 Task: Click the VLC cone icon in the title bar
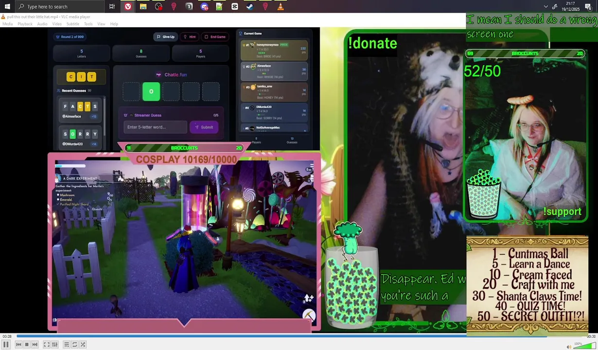pos(3,17)
